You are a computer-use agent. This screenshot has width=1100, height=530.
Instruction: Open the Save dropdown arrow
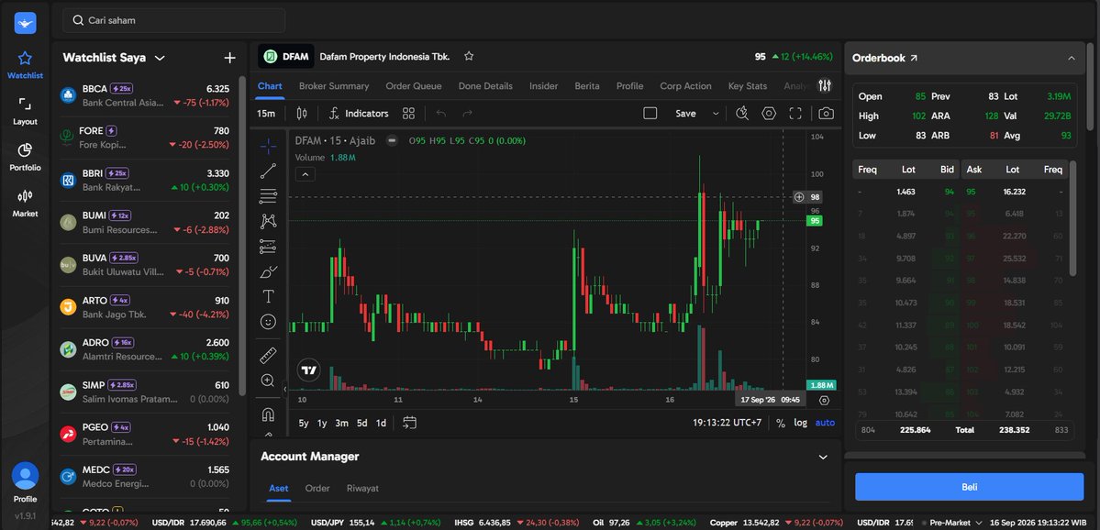[x=716, y=113]
